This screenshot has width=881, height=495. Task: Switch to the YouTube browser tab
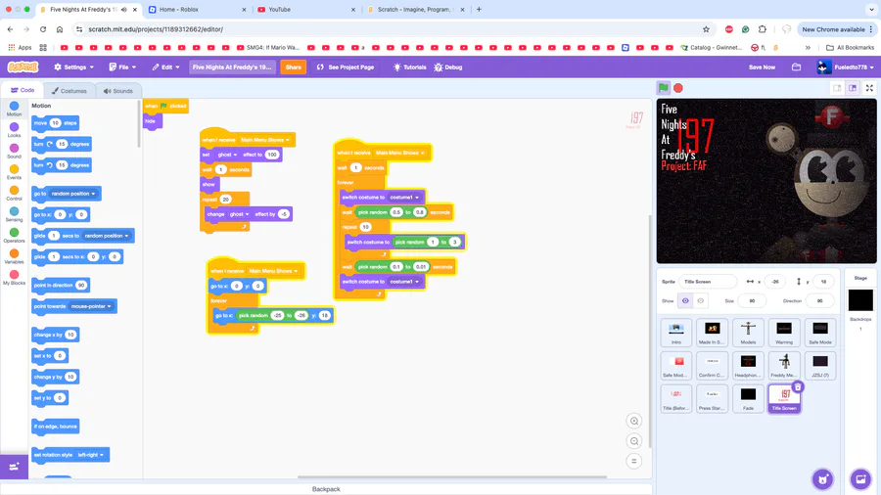click(x=306, y=10)
